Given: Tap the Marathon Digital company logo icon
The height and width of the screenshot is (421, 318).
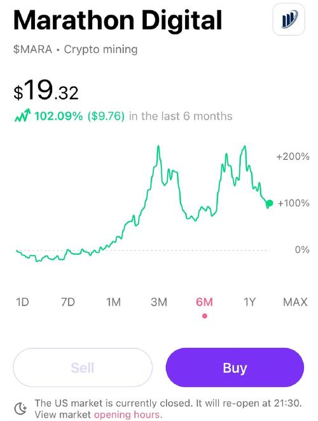Looking at the screenshot, I should coord(289,20).
